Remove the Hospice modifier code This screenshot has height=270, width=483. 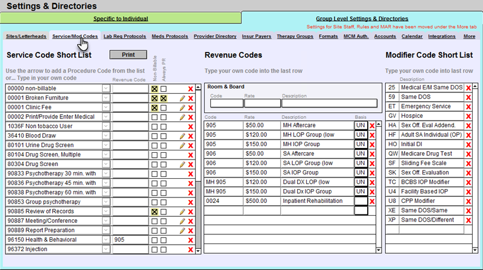click(x=468, y=117)
